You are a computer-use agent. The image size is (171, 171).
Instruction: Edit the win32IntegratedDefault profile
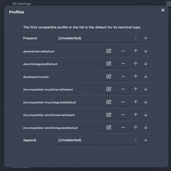click(x=109, y=127)
